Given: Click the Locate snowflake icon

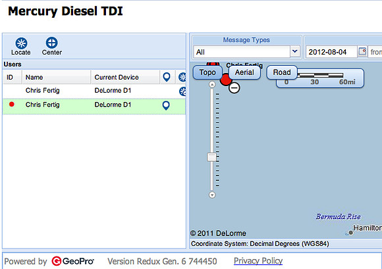Looking at the screenshot, I should tap(21, 43).
